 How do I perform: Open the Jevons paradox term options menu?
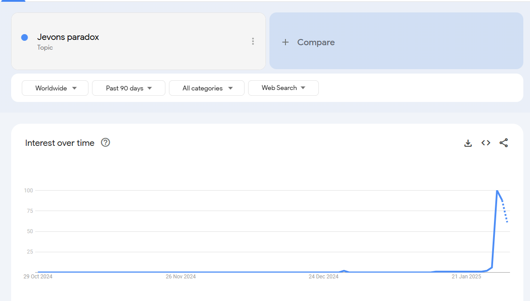click(x=253, y=42)
